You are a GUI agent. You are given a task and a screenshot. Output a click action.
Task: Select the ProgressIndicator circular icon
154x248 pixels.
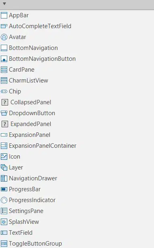pyautogui.click(x=4, y=200)
